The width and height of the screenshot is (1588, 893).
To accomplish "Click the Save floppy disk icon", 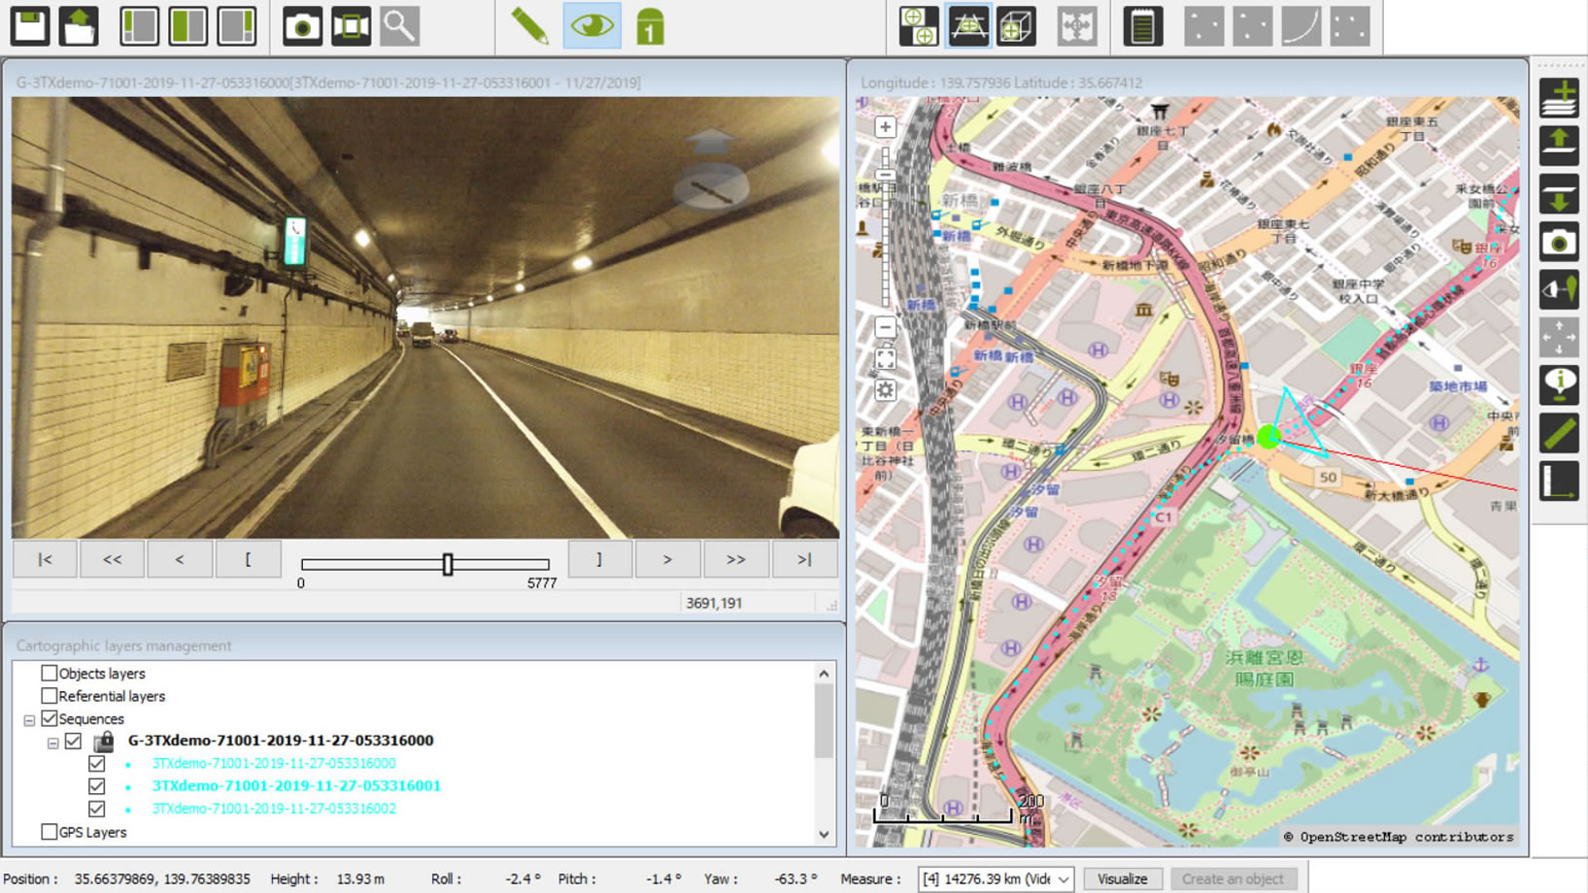I will [x=30, y=26].
